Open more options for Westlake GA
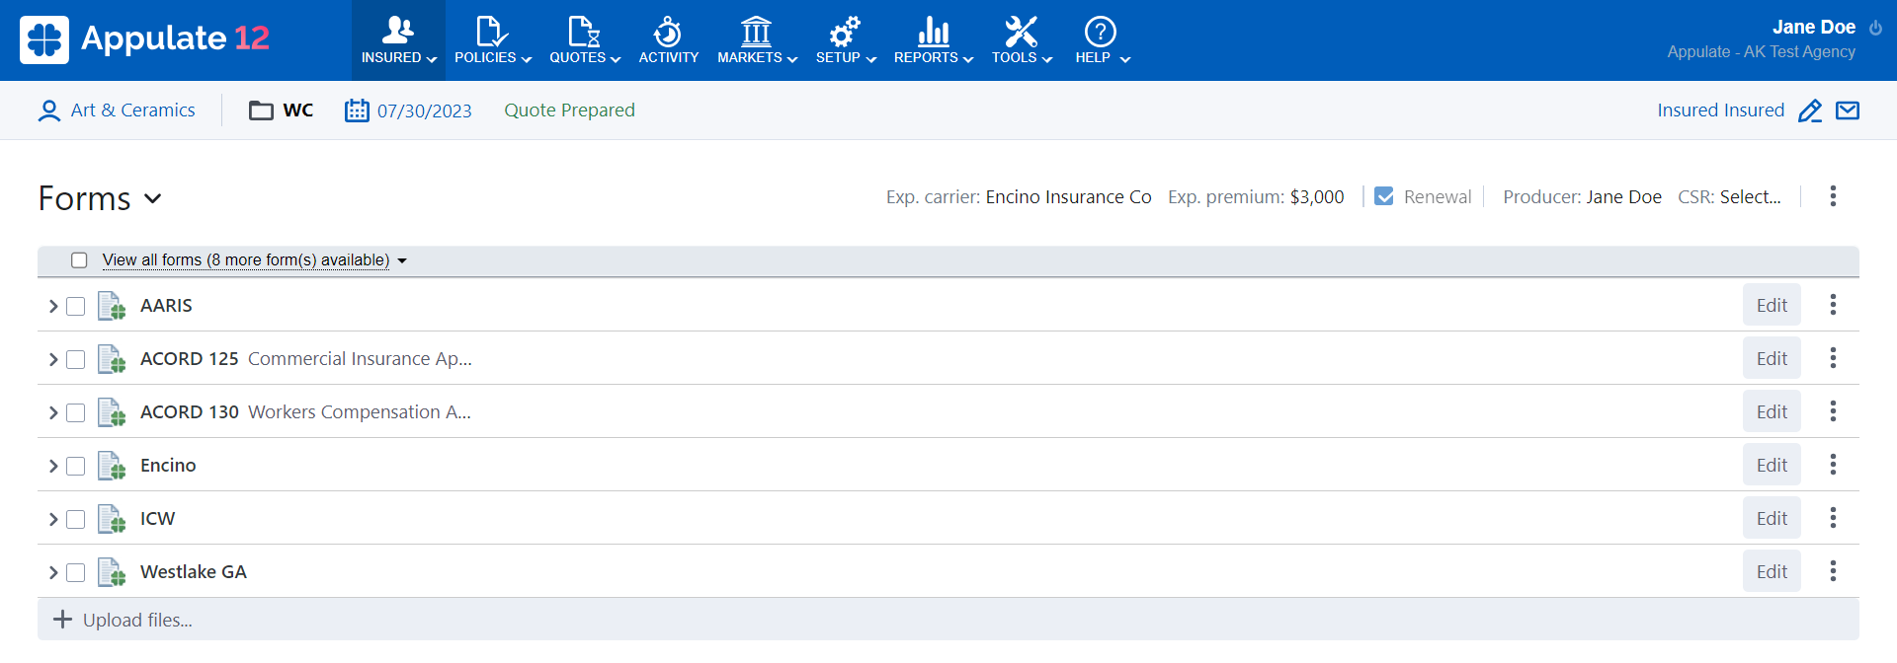Screen dimensions: 1897x663 click(x=1833, y=571)
